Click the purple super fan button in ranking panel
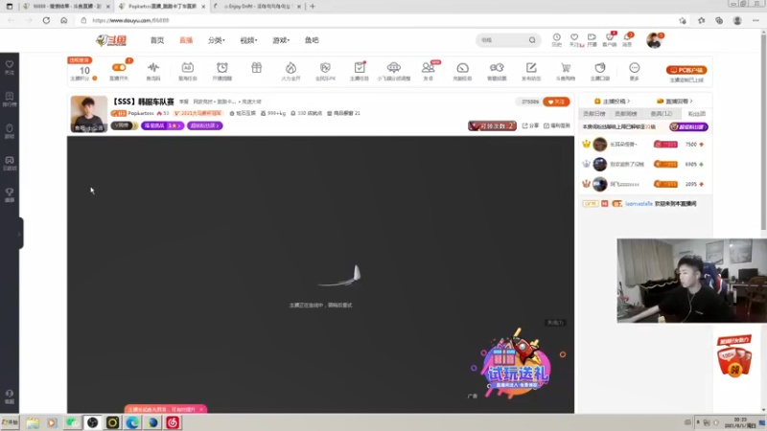The image size is (767, 431). tap(688, 126)
